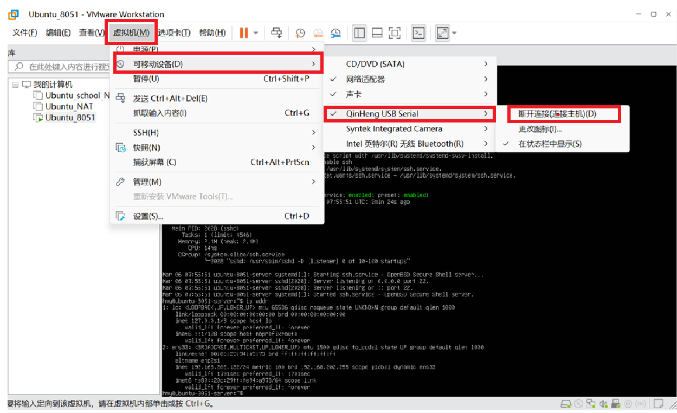Click the USB serial device status icon
Image resolution: width=677 pixels, height=413 pixels.
(x=616, y=404)
